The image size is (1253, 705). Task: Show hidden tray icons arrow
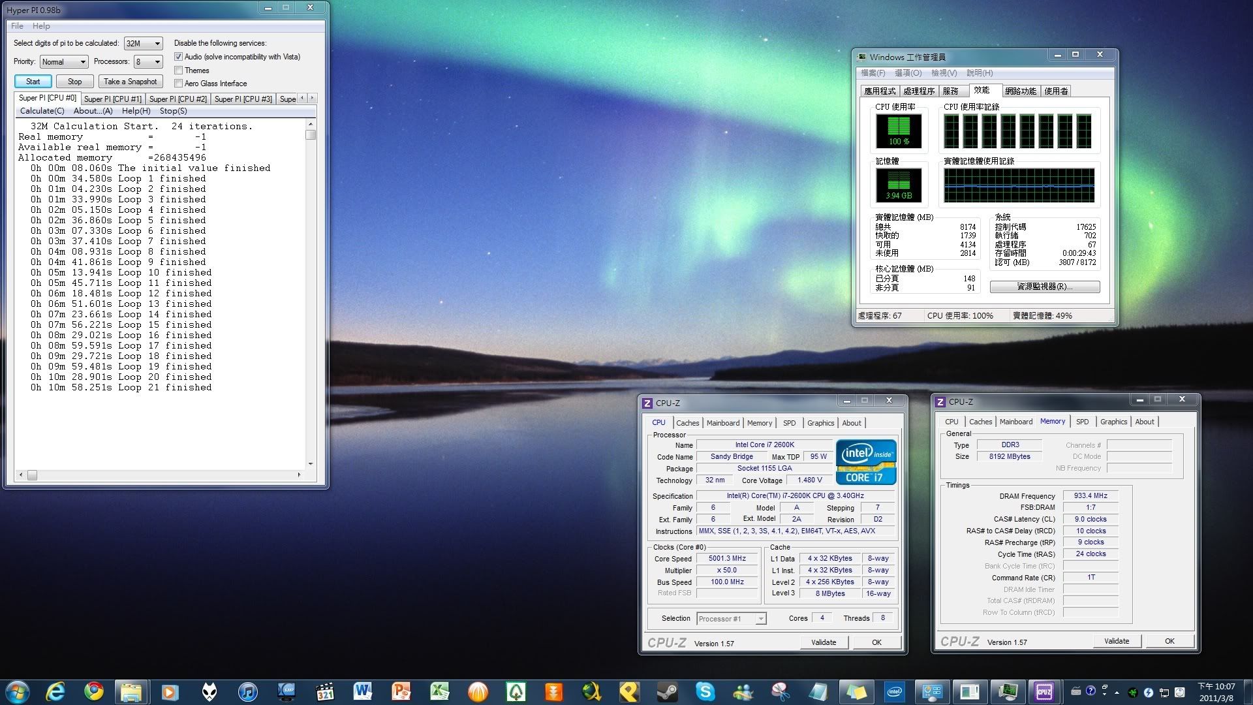pyautogui.click(x=1117, y=693)
